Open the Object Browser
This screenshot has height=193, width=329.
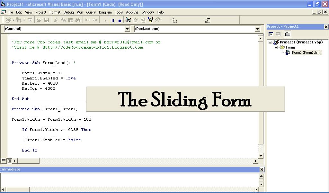coord(150,20)
